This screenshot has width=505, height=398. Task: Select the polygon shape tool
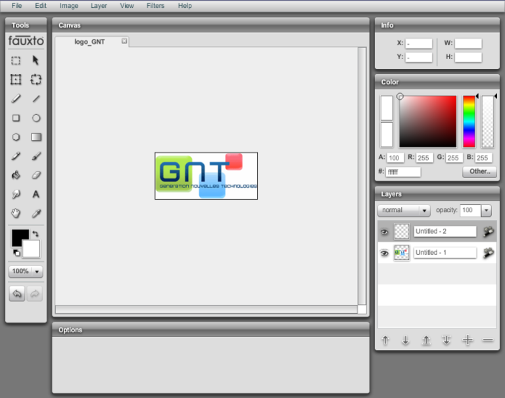tap(16, 137)
